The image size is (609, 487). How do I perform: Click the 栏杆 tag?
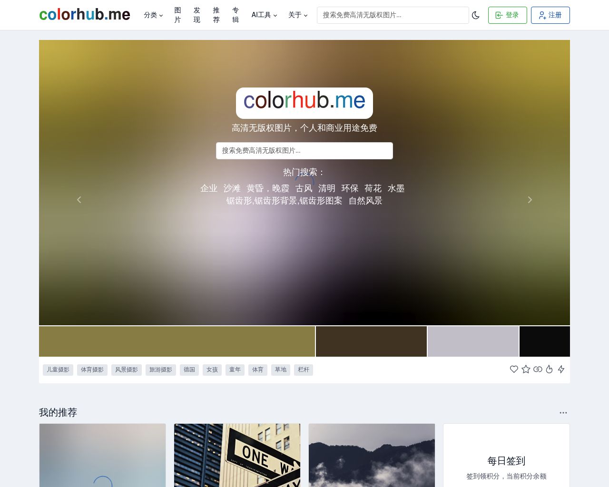tap(304, 370)
